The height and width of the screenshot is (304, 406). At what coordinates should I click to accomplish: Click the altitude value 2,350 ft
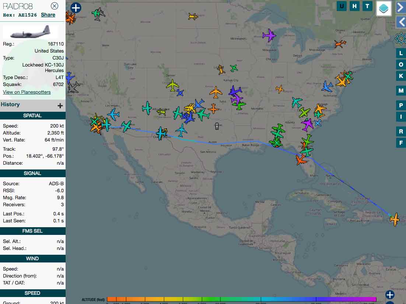point(55,133)
